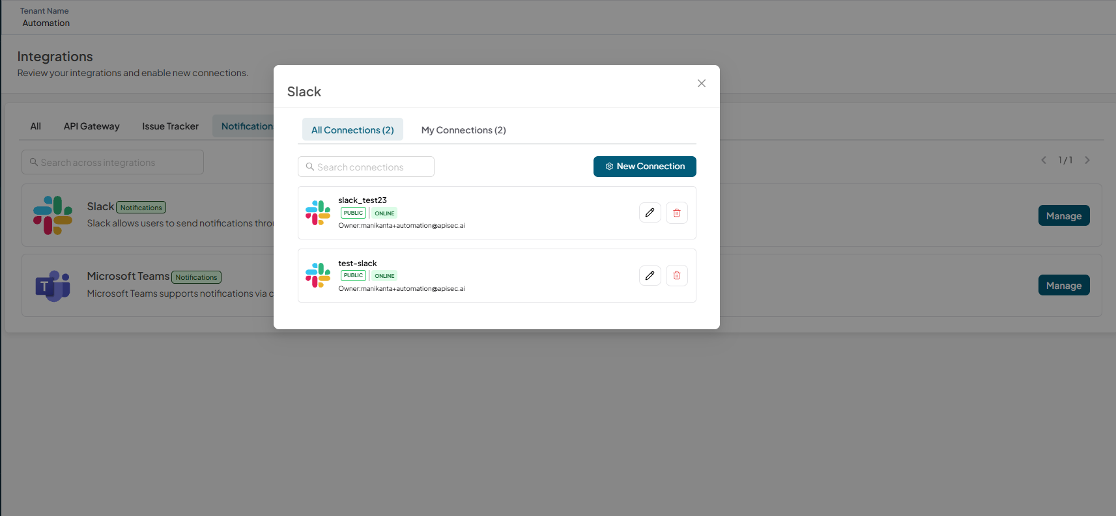Close the Slack dialog with X icon
The height and width of the screenshot is (516, 1116).
702,83
